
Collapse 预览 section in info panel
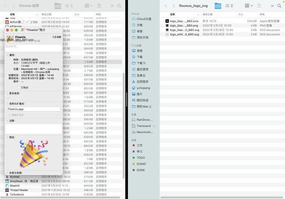(7, 137)
